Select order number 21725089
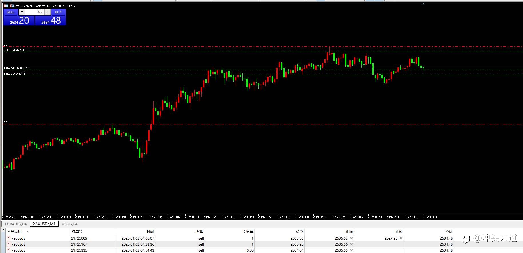Viewport: 523px width, 253px height. point(79,238)
